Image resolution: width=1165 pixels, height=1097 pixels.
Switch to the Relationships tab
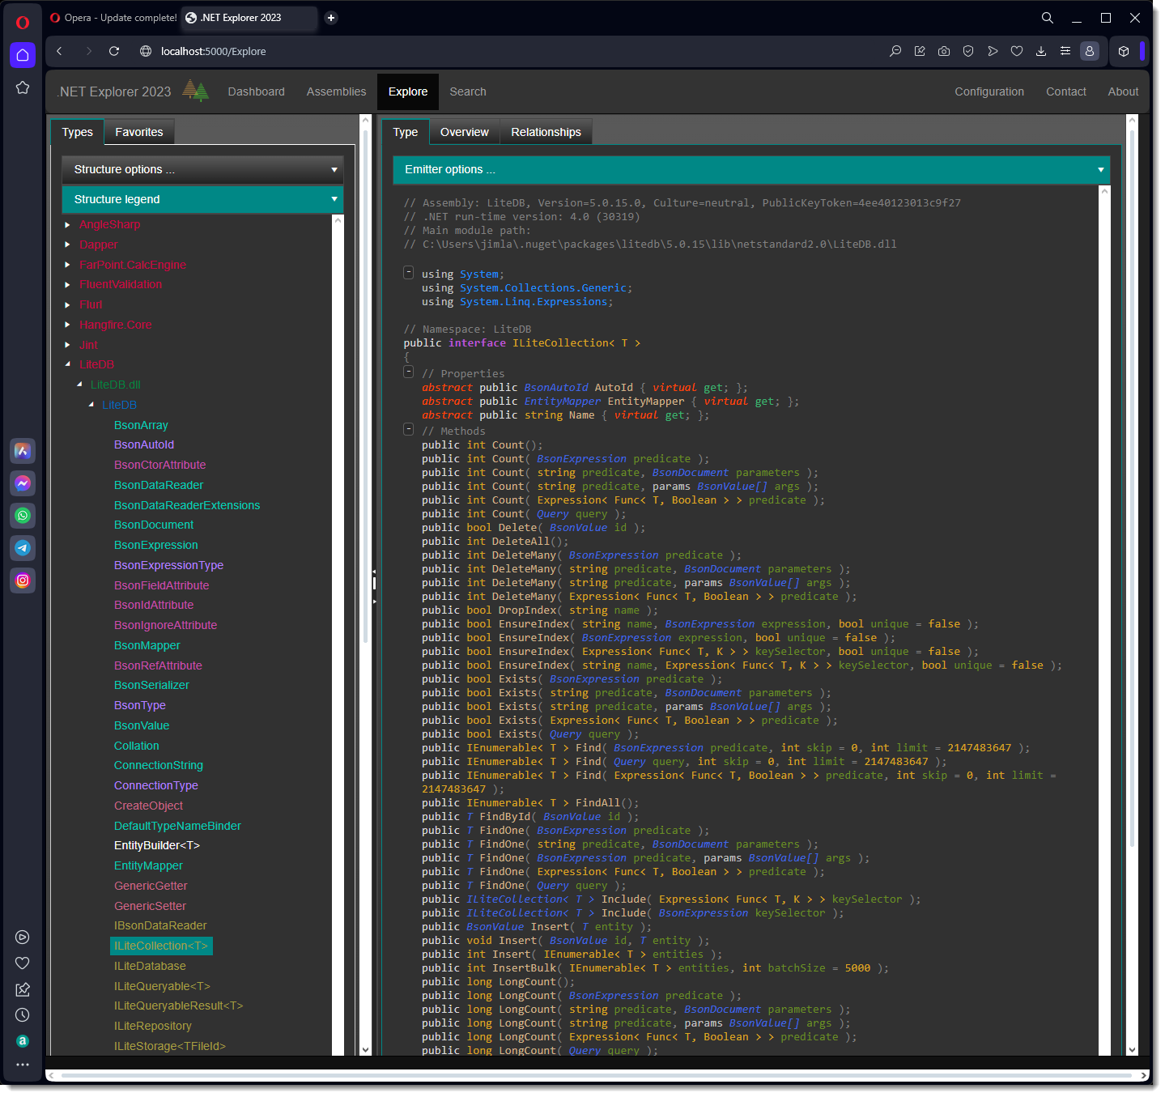click(x=546, y=132)
